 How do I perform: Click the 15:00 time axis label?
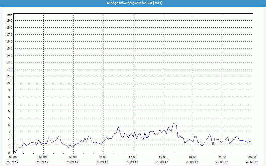pyautogui.click(x=162, y=157)
